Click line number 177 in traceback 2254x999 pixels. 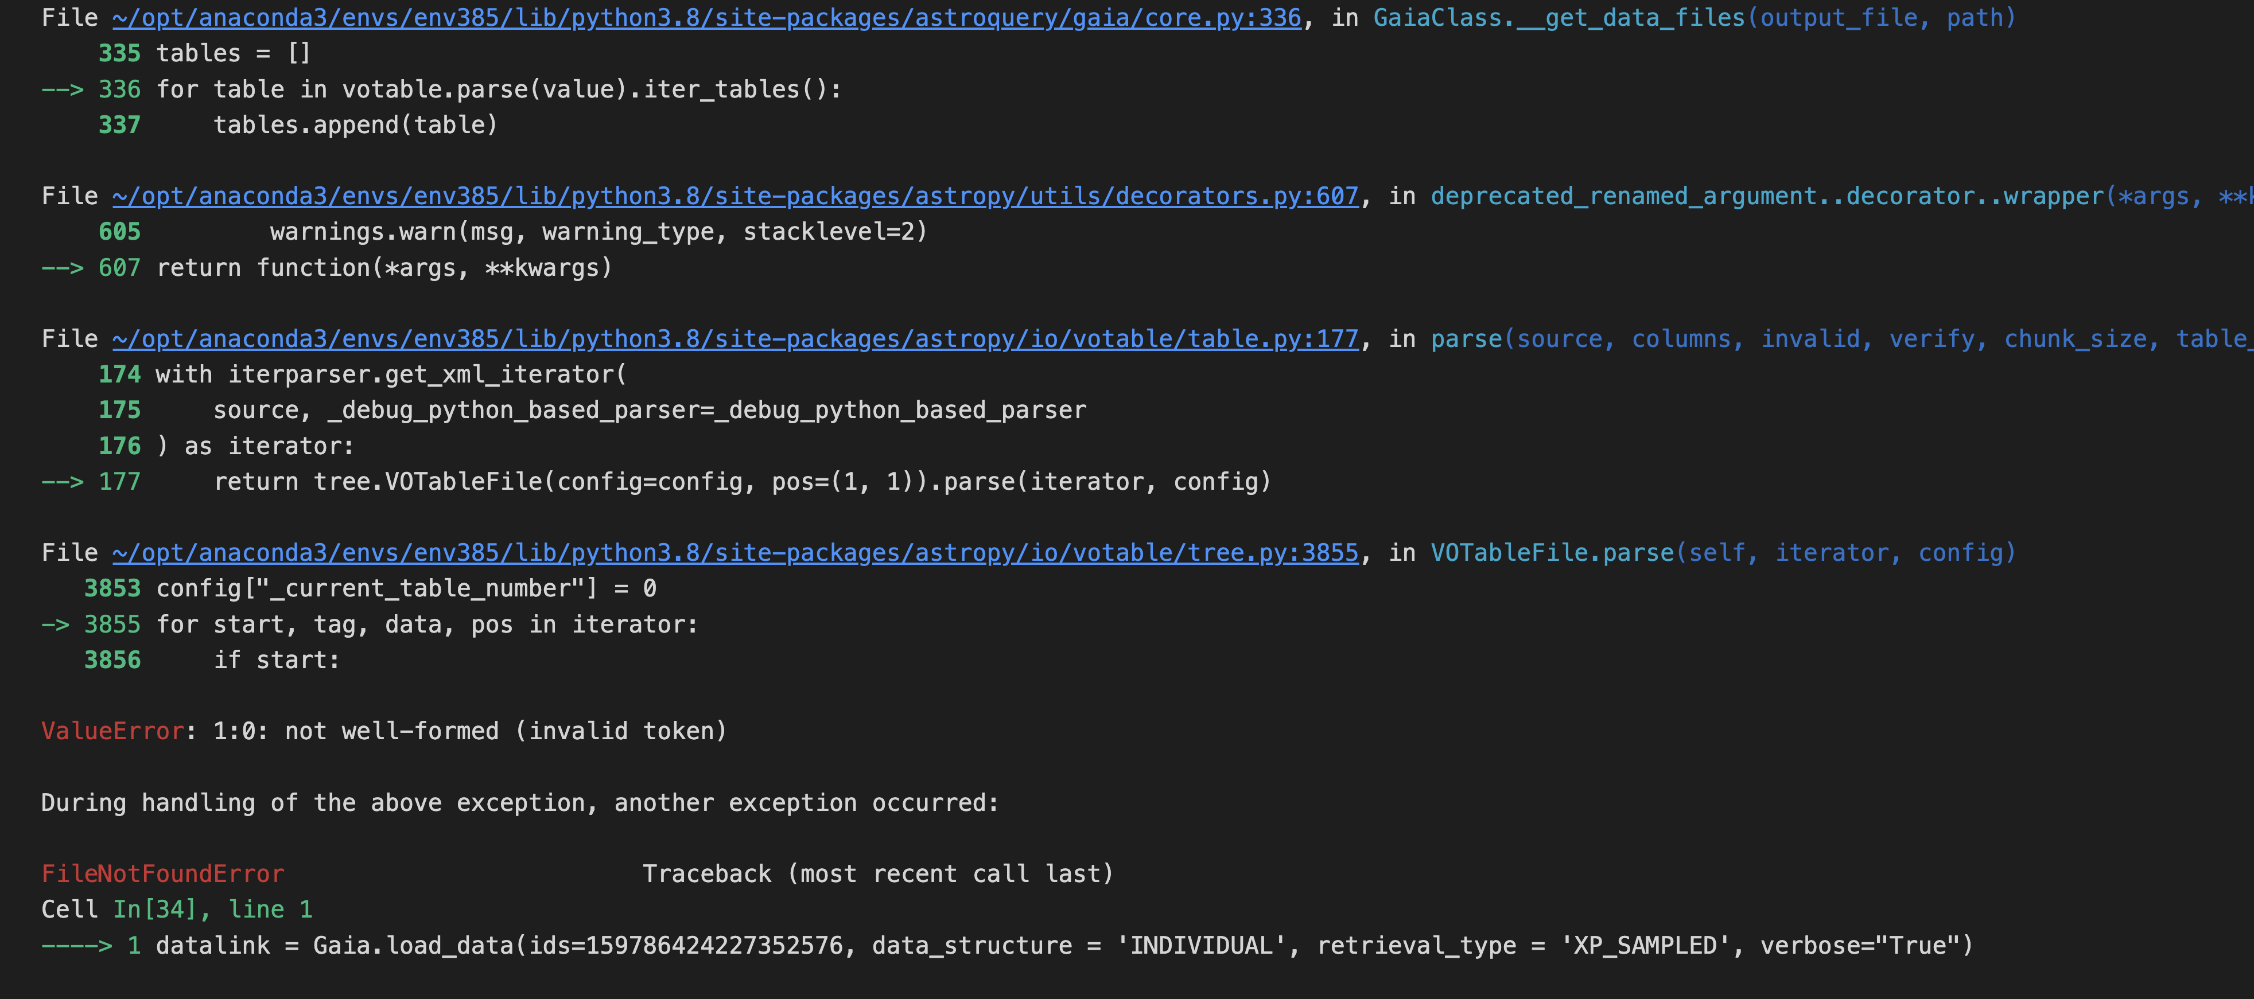point(119,482)
